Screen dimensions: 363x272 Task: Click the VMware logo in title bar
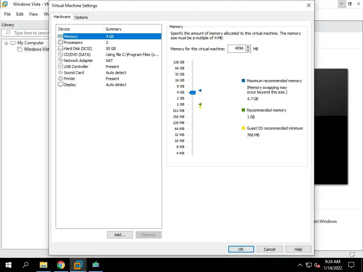pos(5,4)
